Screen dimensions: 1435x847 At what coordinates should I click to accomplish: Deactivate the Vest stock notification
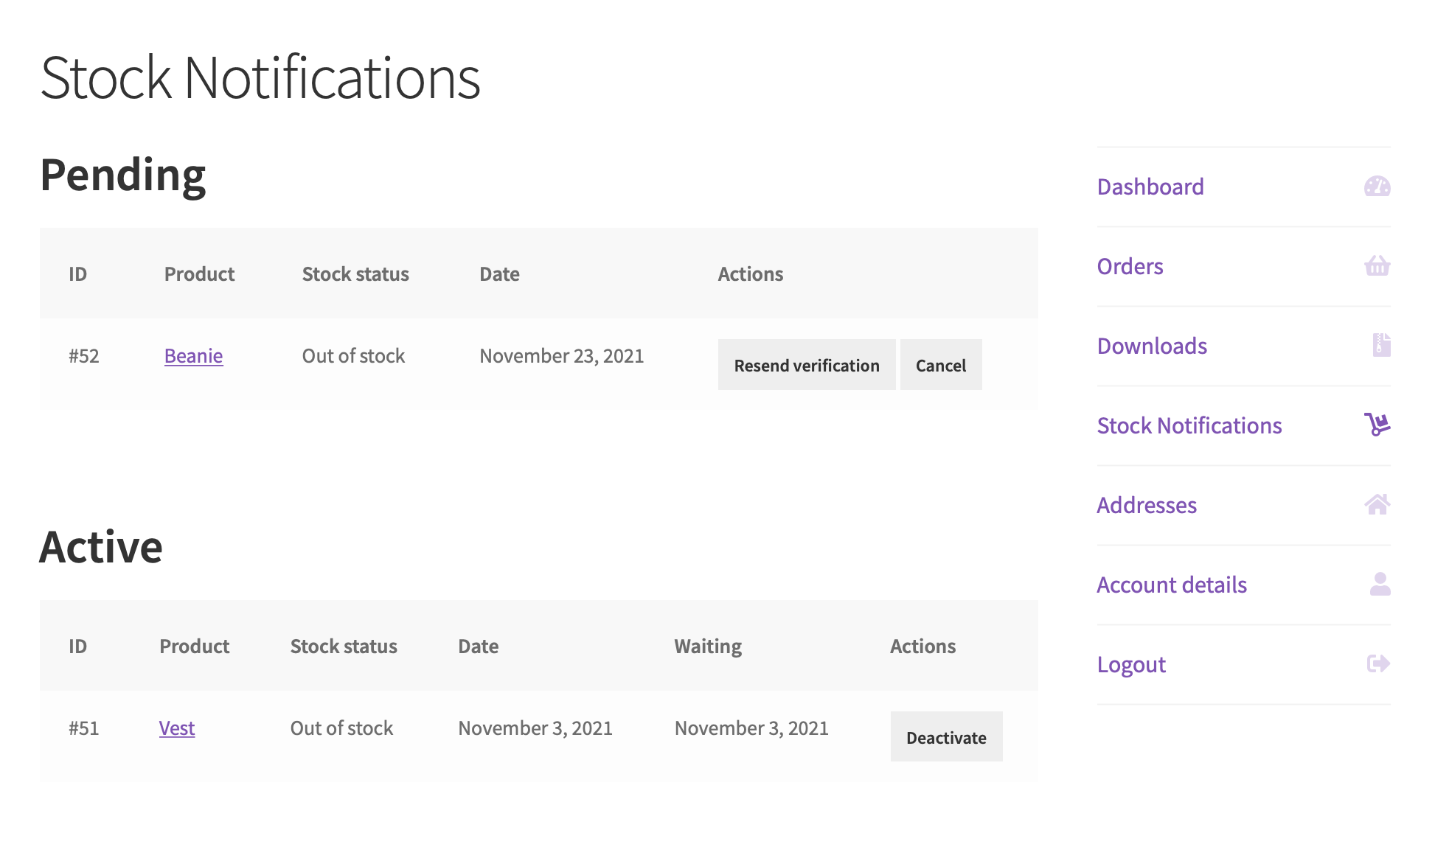(x=946, y=737)
